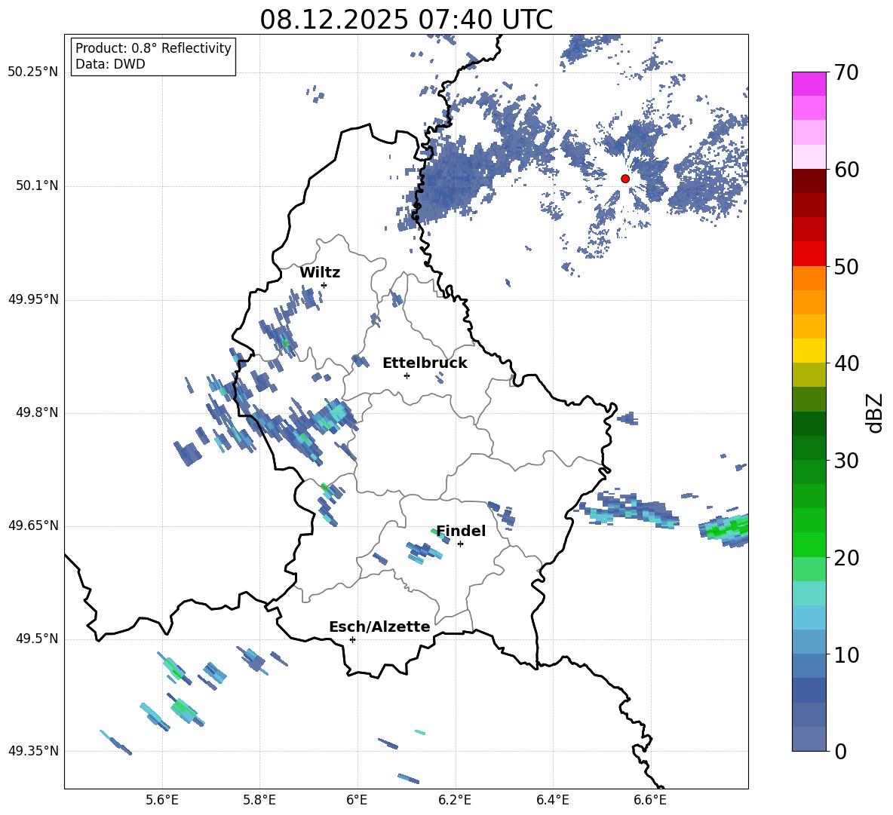
Task: Click the light blue band just above 10 dBZ
Action: (x=809, y=642)
